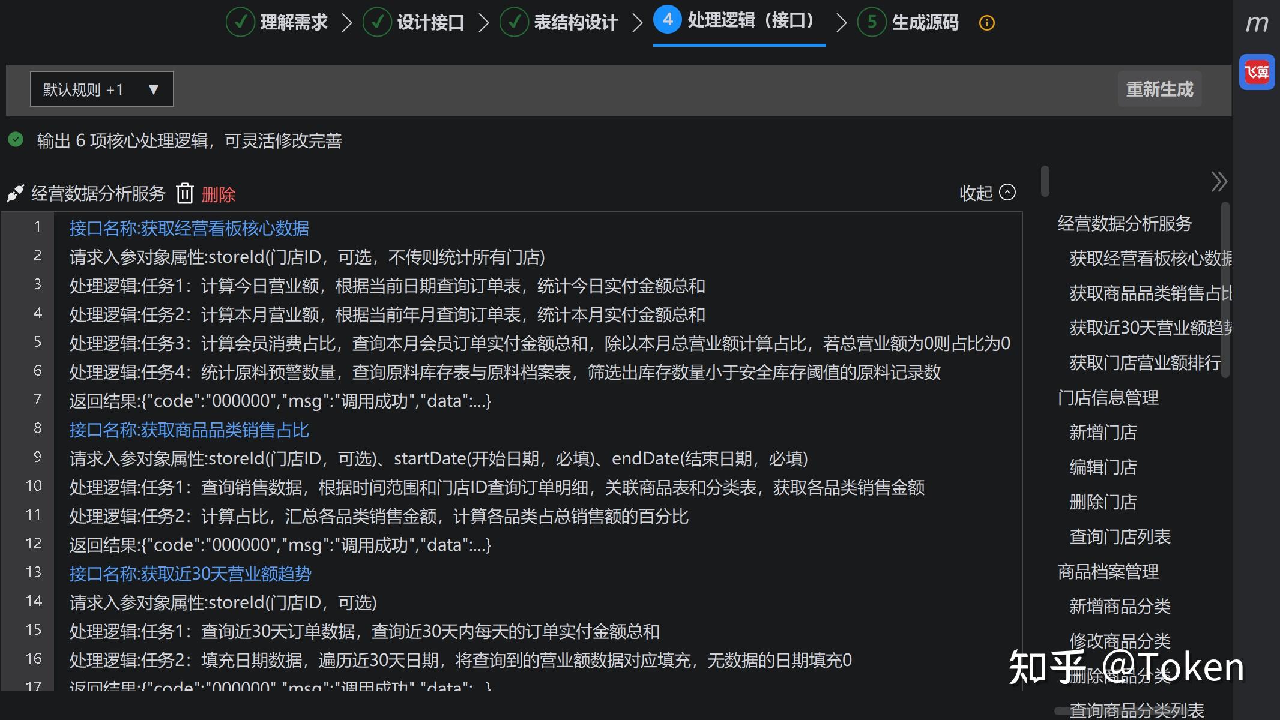
Task: Click line 13 接口名称:获取近30天营业额趋势
Action: tap(190, 574)
